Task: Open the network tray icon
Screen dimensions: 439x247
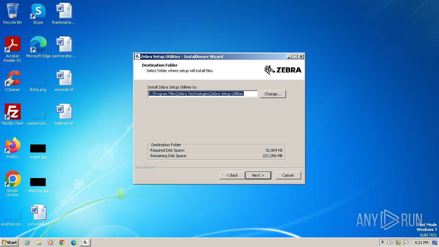Action: point(398,243)
